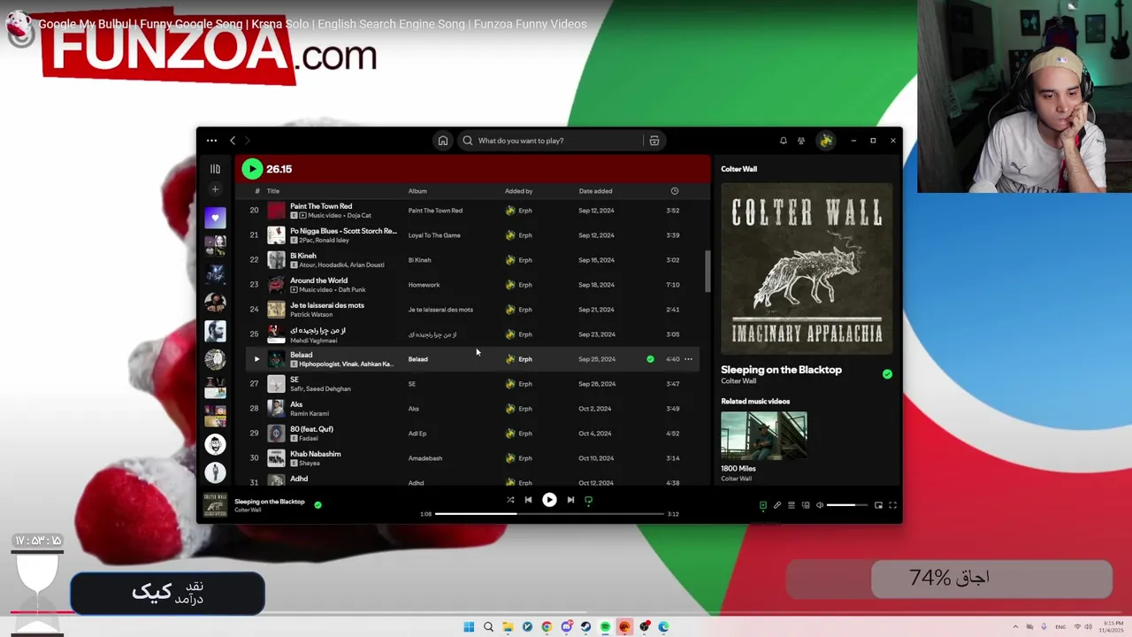This screenshot has height=637, width=1132.
Task: Collapse Your Library sidebar icon
Action: pyautogui.click(x=215, y=169)
